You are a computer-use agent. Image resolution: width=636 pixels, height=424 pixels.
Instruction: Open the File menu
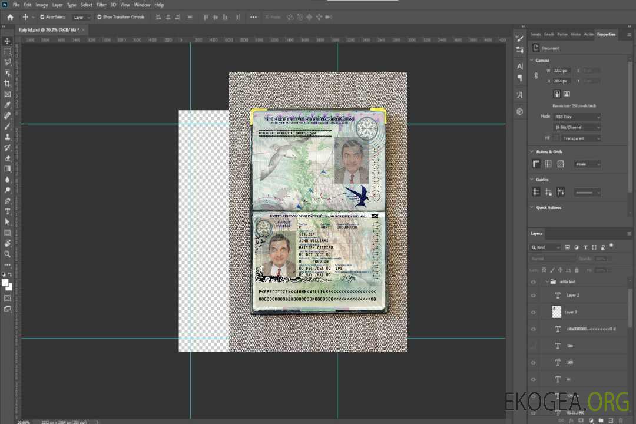(x=16, y=5)
